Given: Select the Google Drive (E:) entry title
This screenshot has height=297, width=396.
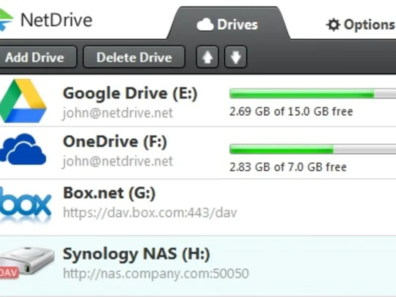Looking at the screenshot, I should 130,94.
